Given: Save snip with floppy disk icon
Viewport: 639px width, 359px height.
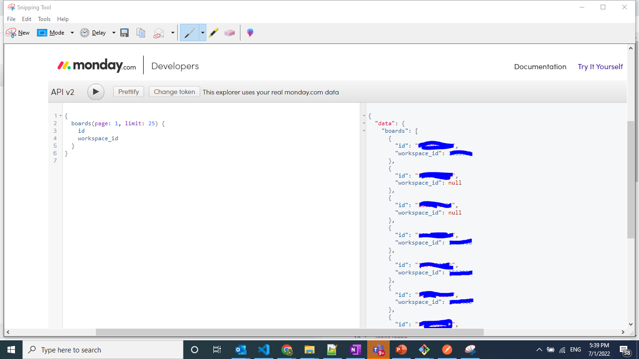Looking at the screenshot, I should pyautogui.click(x=124, y=33).
